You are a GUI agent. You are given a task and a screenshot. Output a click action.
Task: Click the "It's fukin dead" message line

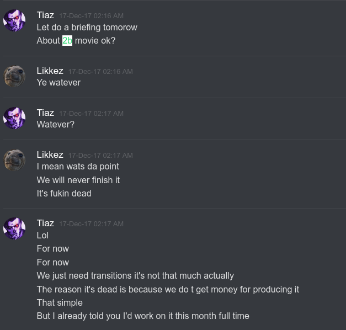64,193
